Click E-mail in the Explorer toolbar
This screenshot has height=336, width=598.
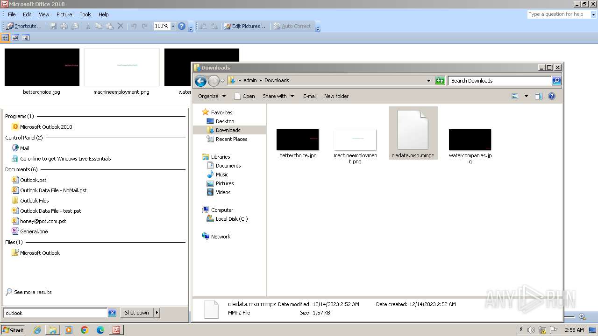310,96
